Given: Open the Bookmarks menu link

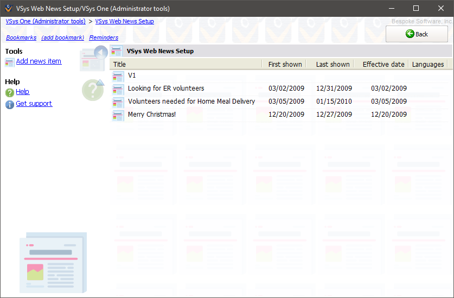Looking at the screenshot, I should click(21, 38).
